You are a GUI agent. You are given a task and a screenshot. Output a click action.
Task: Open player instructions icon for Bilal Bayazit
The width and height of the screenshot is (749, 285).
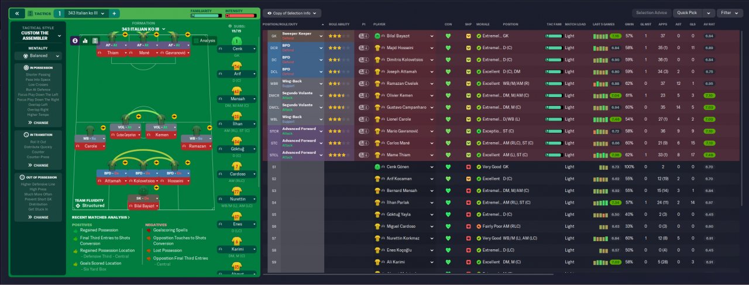[364, 36]
